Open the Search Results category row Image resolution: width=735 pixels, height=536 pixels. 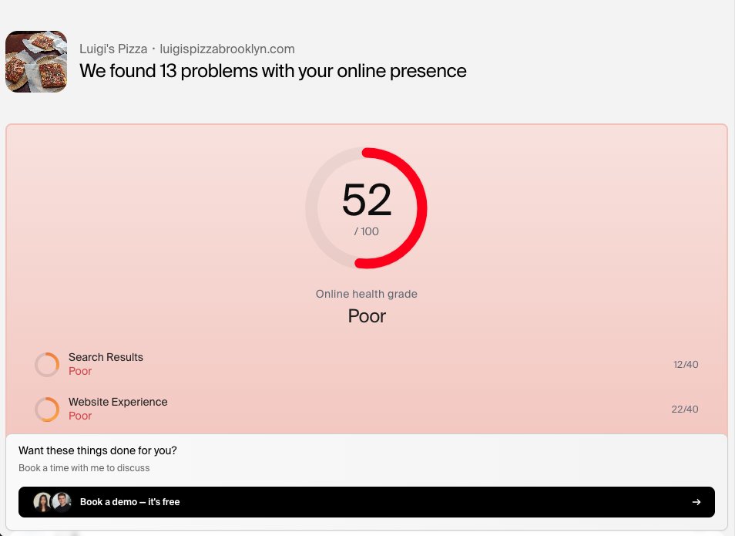(367, 364)
